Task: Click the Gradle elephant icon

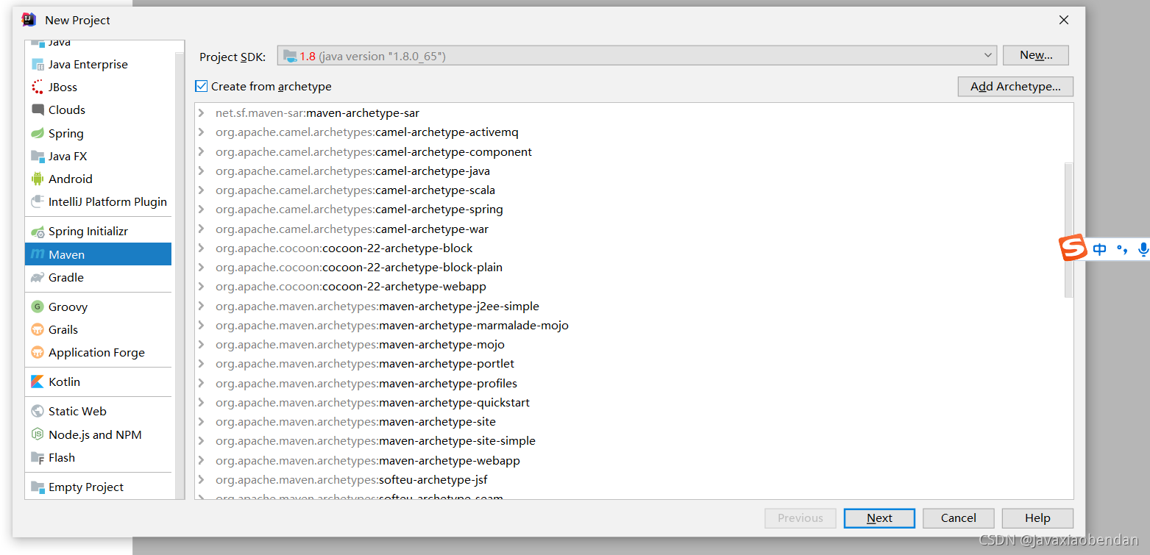Action: coord(38,278)
